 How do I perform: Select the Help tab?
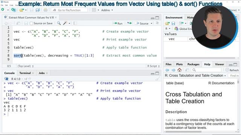coord(207,64)
